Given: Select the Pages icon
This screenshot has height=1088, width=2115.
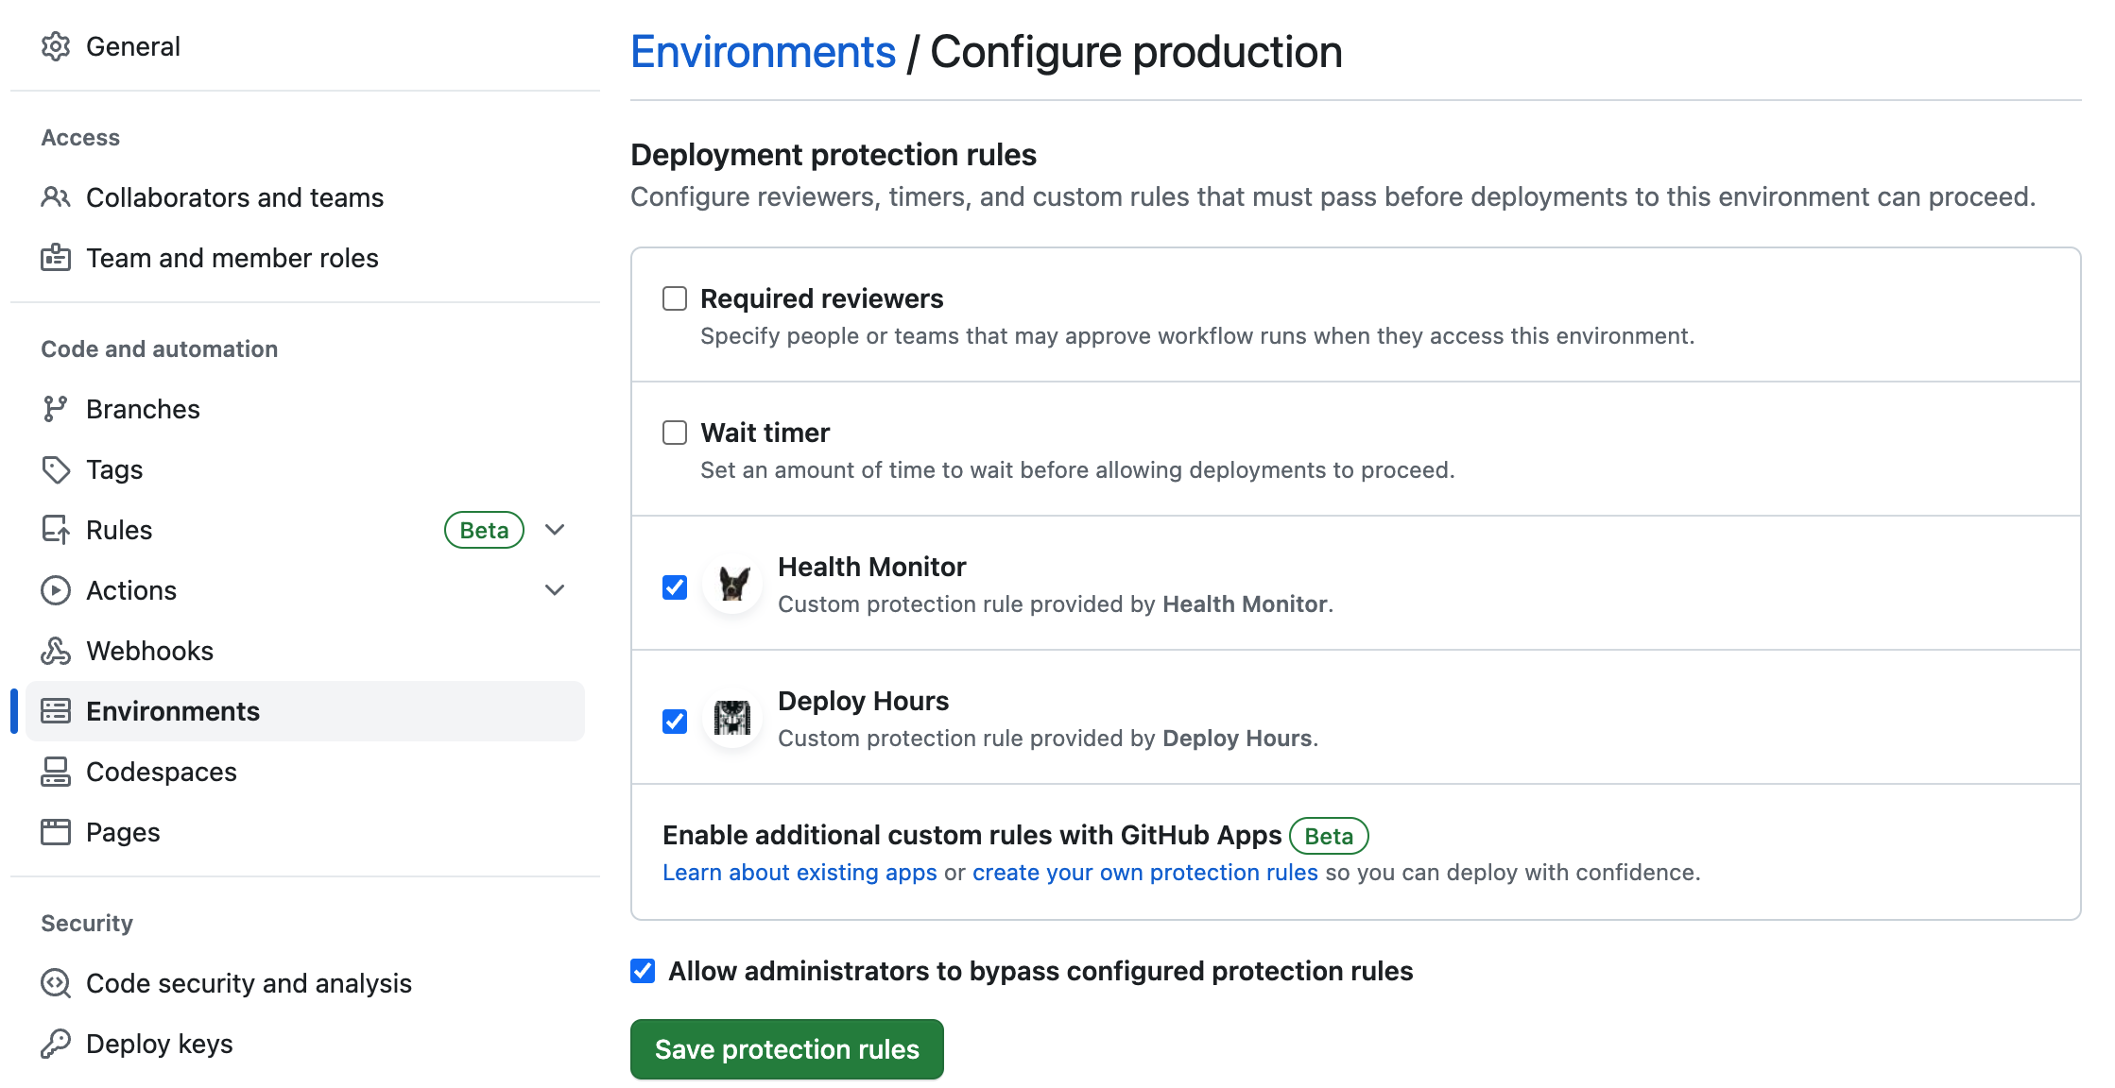Looking at the screenshot, I should 56,831.
